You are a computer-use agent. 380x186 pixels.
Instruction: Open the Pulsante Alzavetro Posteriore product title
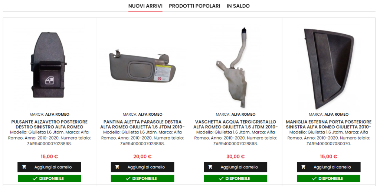49,124
